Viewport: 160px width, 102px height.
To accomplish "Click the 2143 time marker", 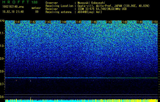I will (x=48, y=22).
